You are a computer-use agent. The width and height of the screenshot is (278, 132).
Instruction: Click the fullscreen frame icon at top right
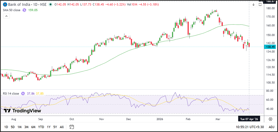pyautogui.click(x=260, y=5)
